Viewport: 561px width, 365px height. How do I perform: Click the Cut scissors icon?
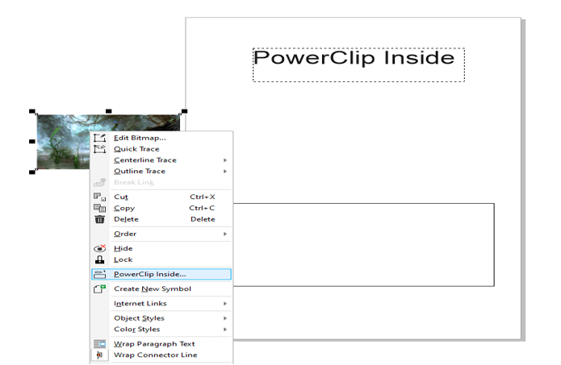[x=100, y=197]
